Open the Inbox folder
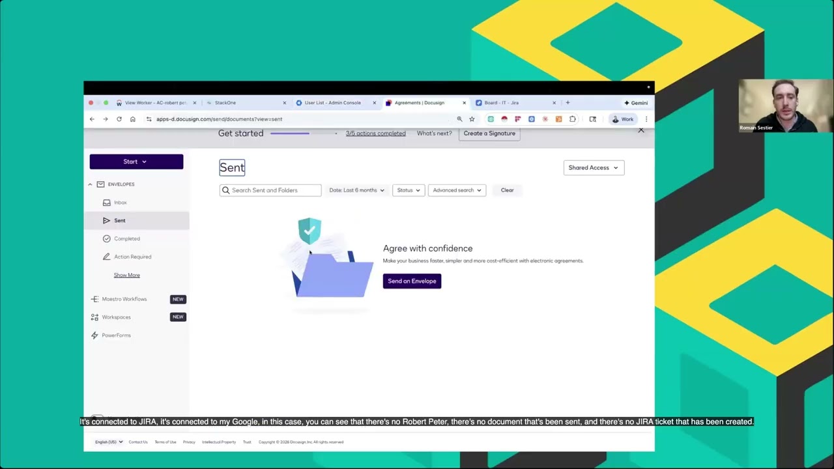 click(121, 203)
